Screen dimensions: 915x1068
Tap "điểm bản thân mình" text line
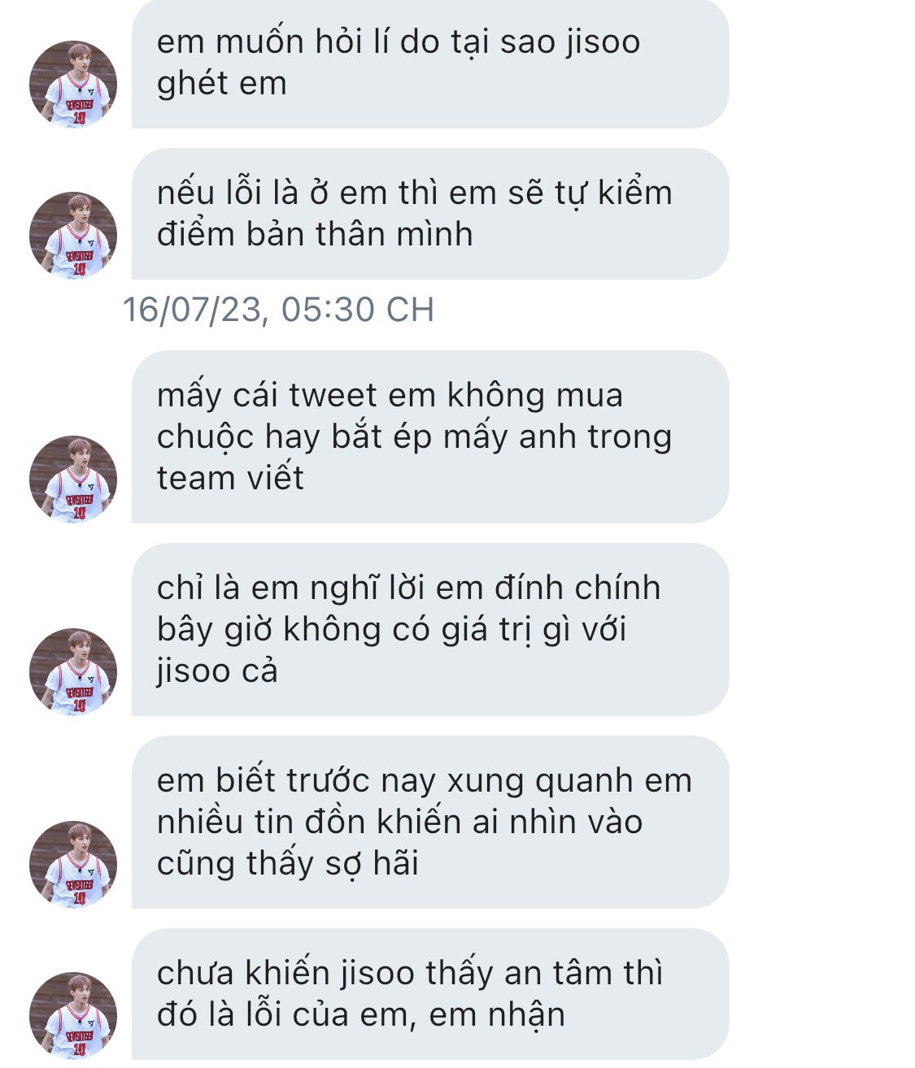coord(315,234)
